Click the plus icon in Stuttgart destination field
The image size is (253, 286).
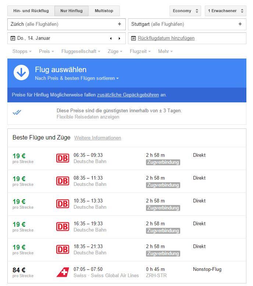point(240,24)
